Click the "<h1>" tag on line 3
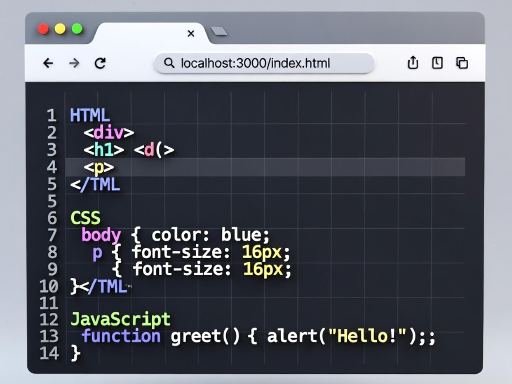This screenshot has height=384, width=512. tap(104, 150)
